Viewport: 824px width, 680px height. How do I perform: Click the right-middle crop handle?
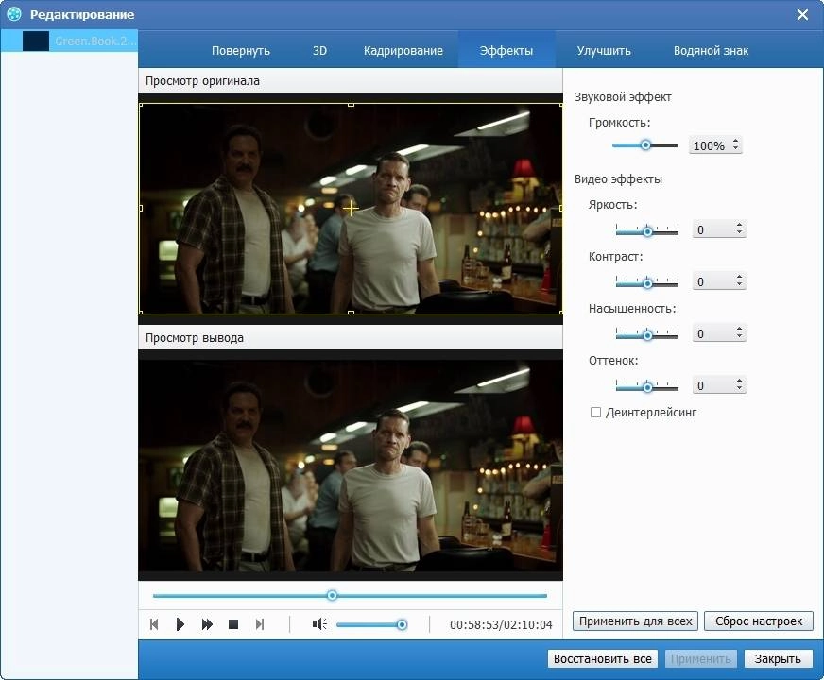tap(560, 209)
